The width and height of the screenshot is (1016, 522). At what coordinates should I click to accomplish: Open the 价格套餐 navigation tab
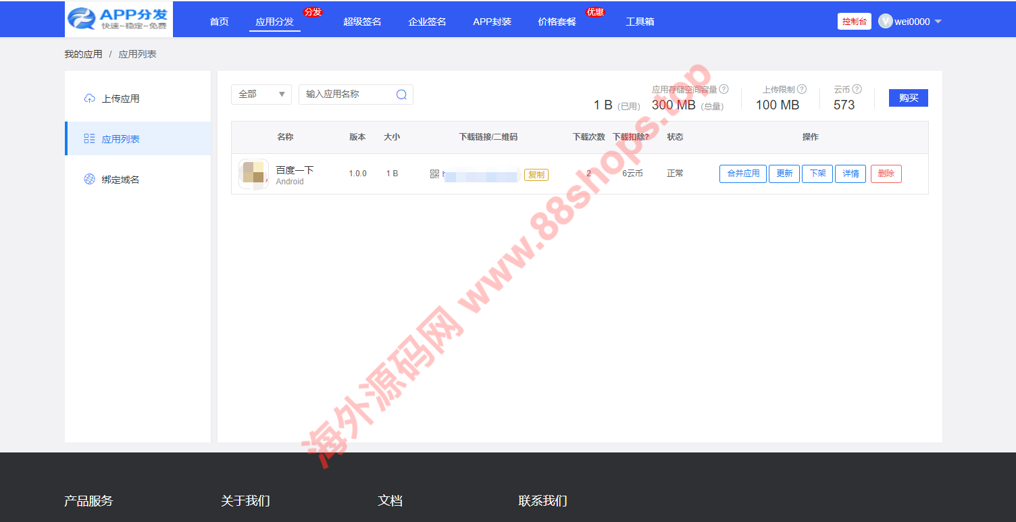pyautogui.click(x=557, y=22)
